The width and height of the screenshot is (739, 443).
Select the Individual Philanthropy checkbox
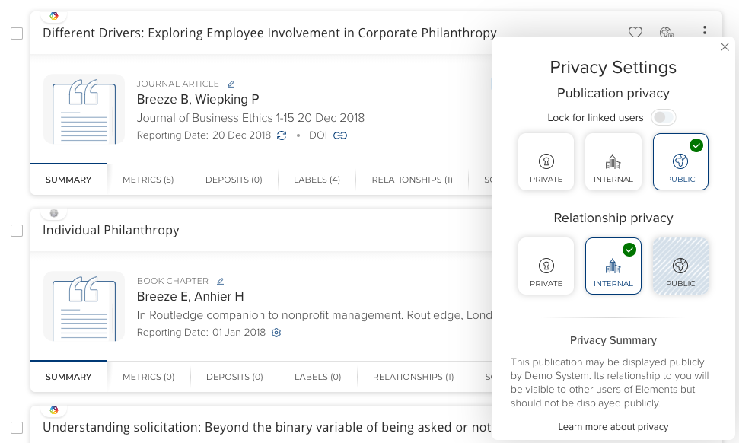click(17, 231)
